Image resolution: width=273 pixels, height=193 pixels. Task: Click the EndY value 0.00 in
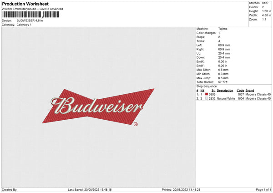coord(222,66)
